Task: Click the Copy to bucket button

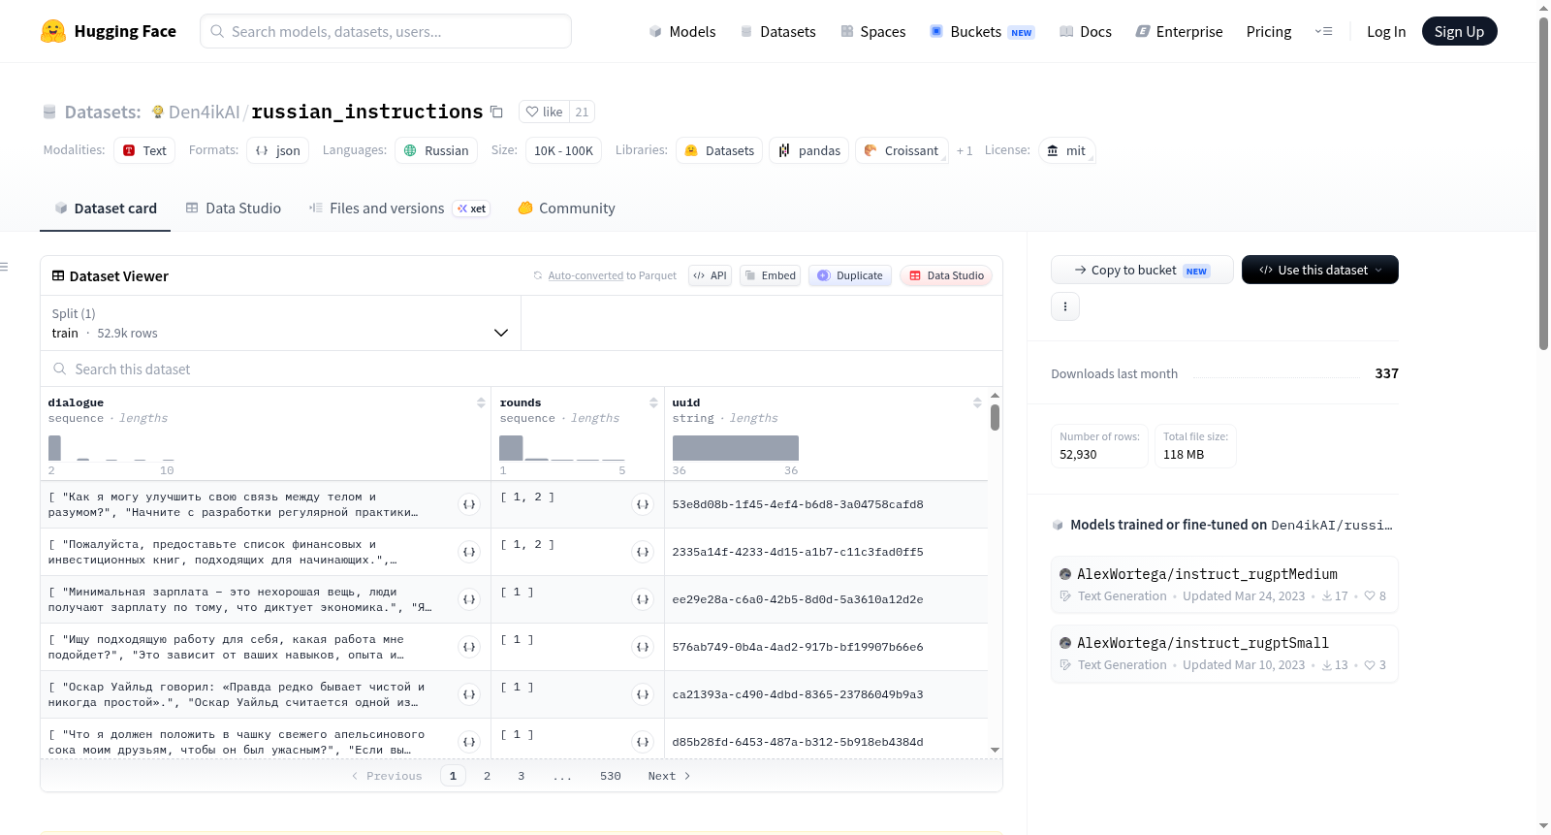Action: 1142,270
